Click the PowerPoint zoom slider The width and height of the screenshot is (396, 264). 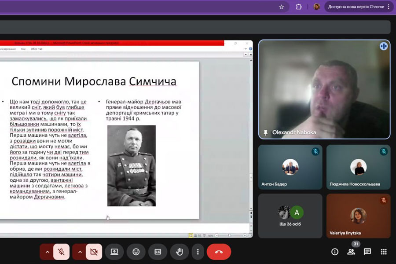tap(229, 235)
